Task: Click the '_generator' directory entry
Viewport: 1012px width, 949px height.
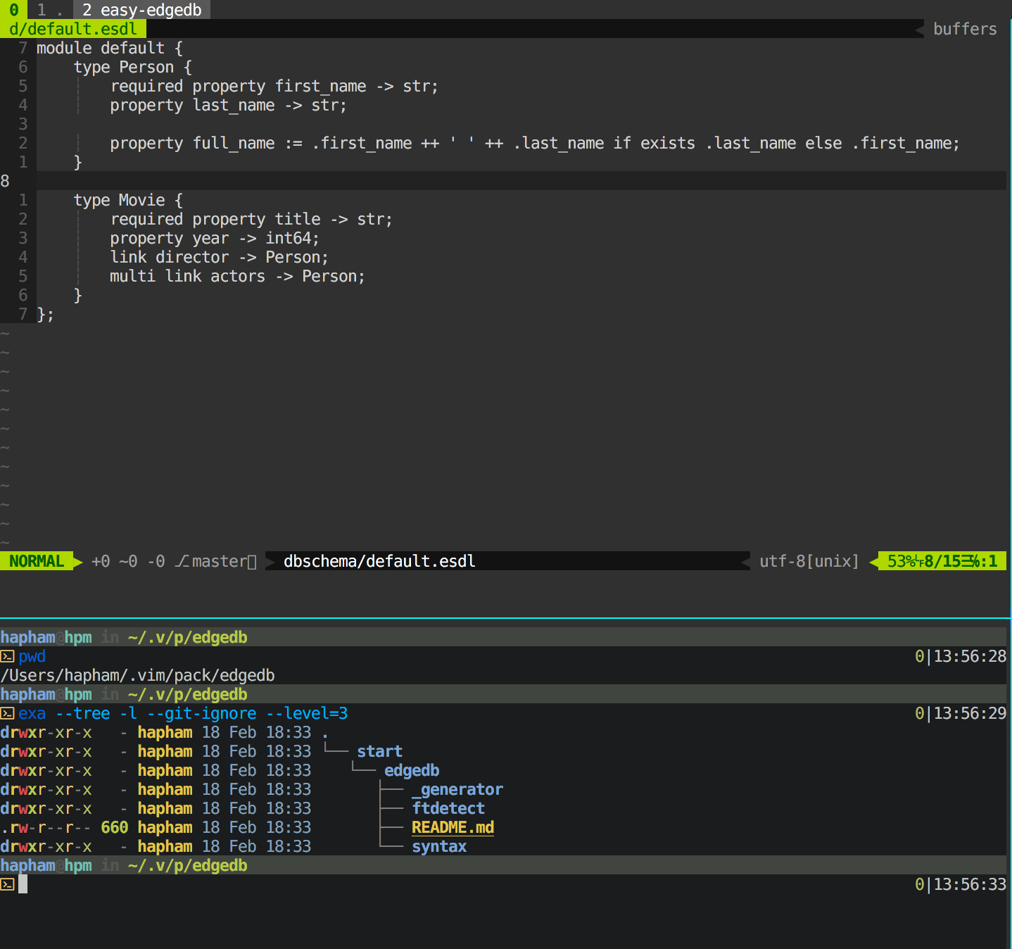Action: tap(457, 789)
